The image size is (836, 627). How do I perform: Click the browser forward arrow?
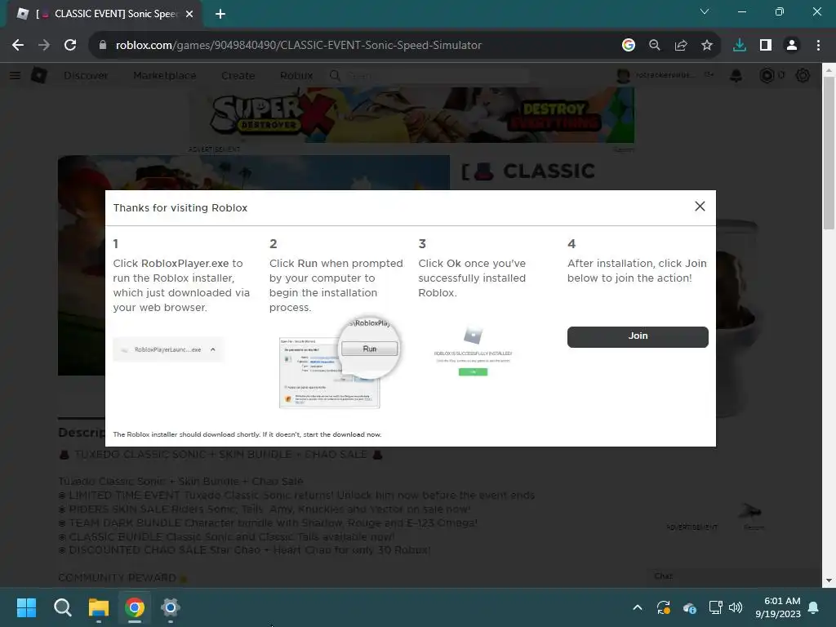pyautogui.click(x=44, y=45)
